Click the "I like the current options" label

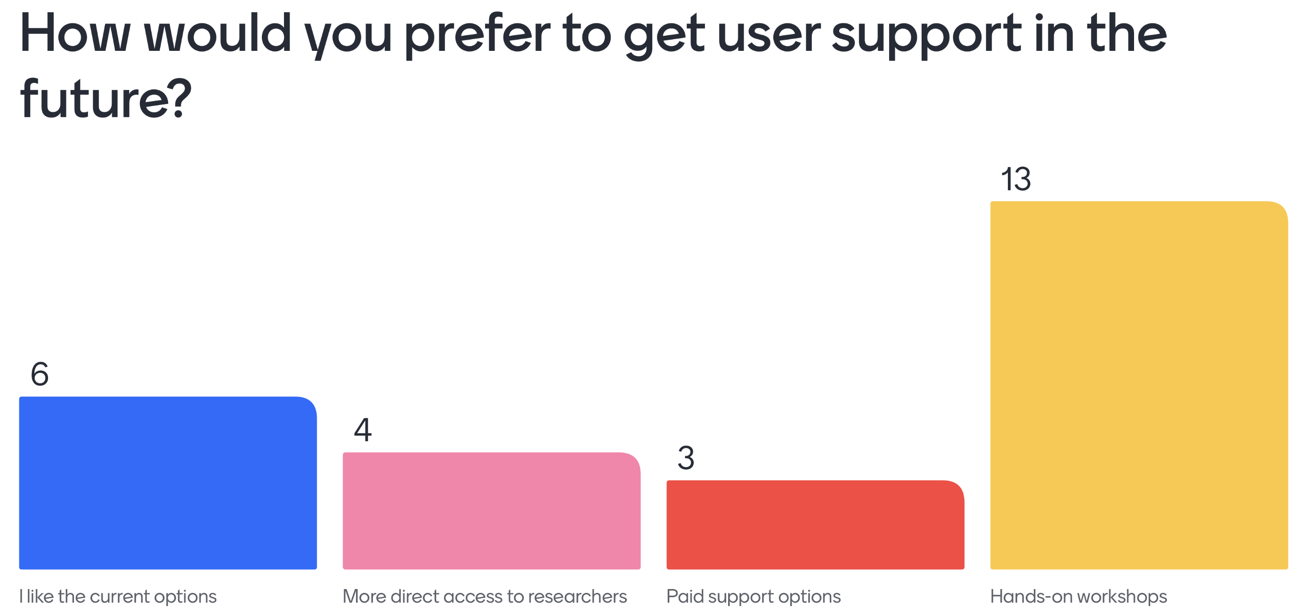[x=118, y=596]
